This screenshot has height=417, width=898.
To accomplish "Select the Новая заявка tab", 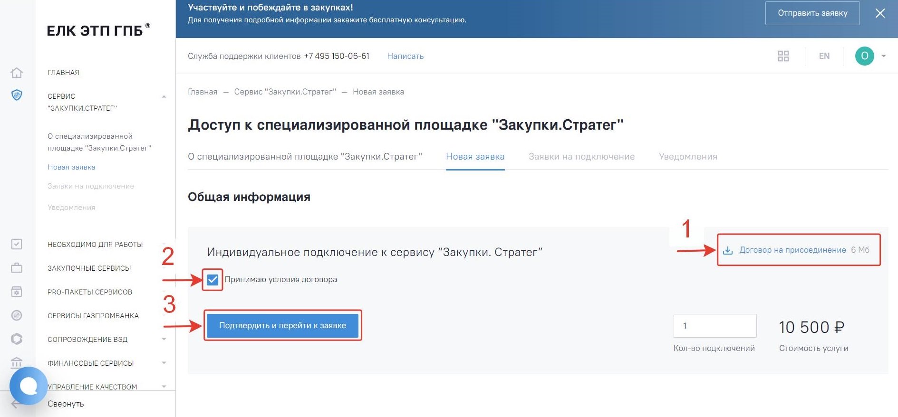I will coord(475,157).
